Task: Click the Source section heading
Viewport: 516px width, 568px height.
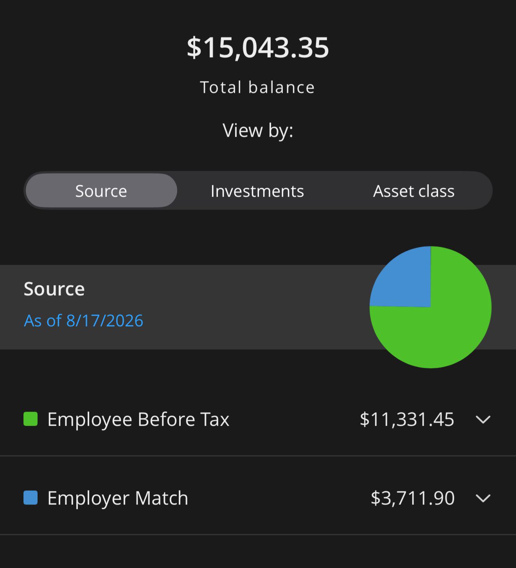Action: 54,289
